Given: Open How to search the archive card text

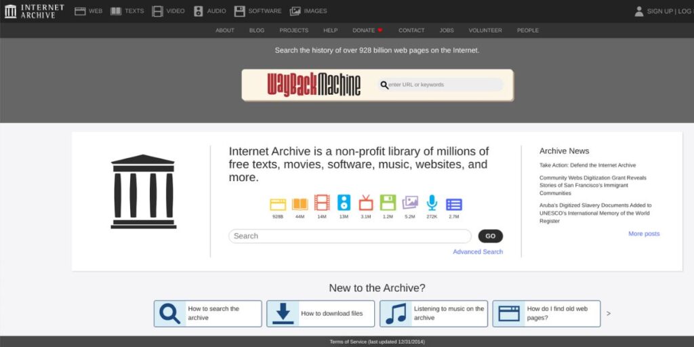Looking at the screenshot, I should click(213, 313).
